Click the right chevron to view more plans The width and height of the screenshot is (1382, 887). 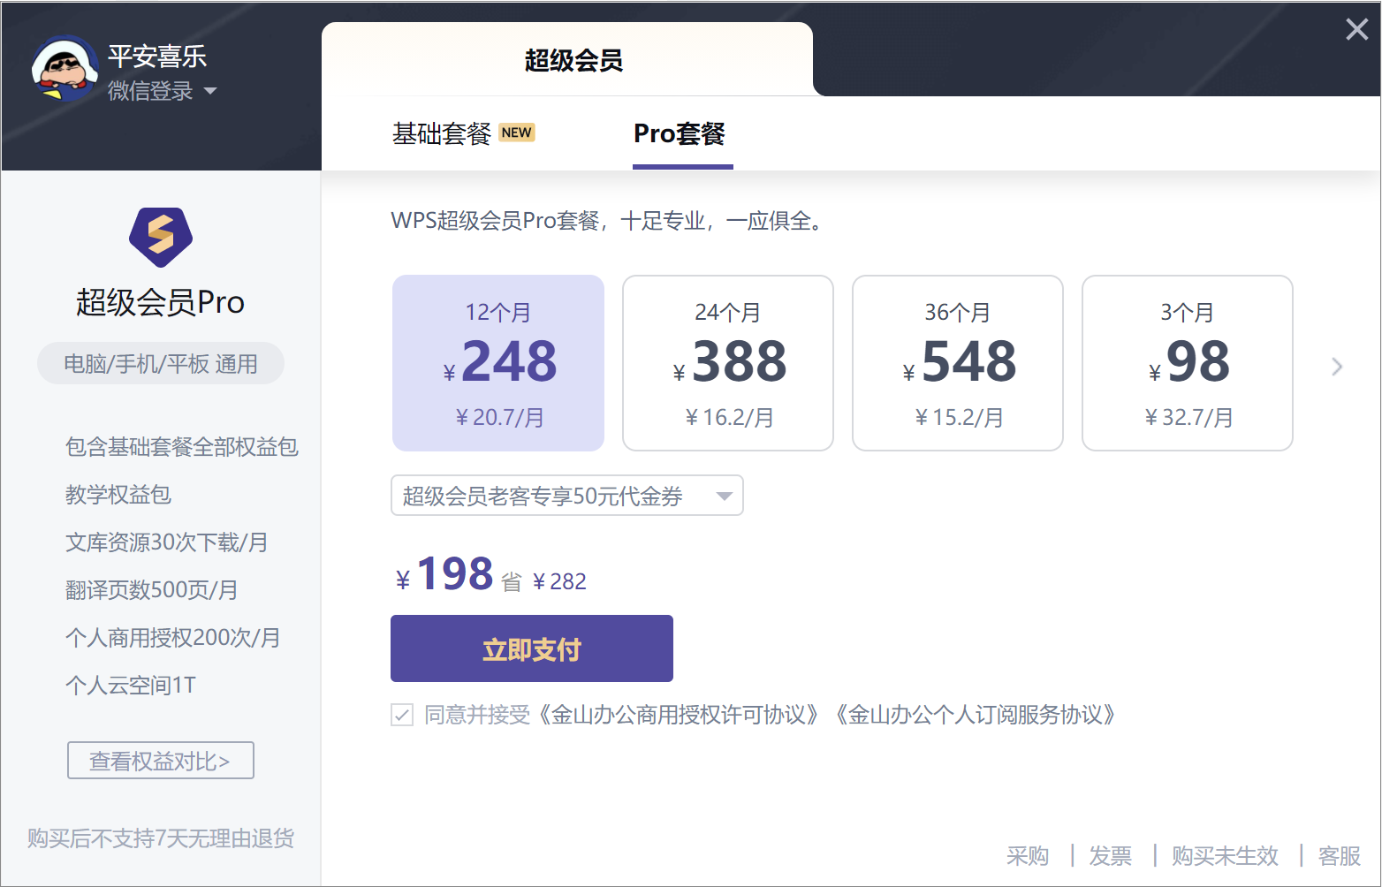click(1337, 366)
